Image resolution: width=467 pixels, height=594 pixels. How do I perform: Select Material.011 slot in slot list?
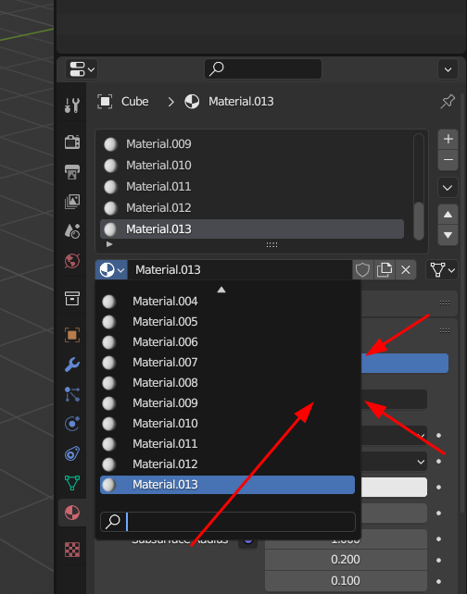coord(252,186)
